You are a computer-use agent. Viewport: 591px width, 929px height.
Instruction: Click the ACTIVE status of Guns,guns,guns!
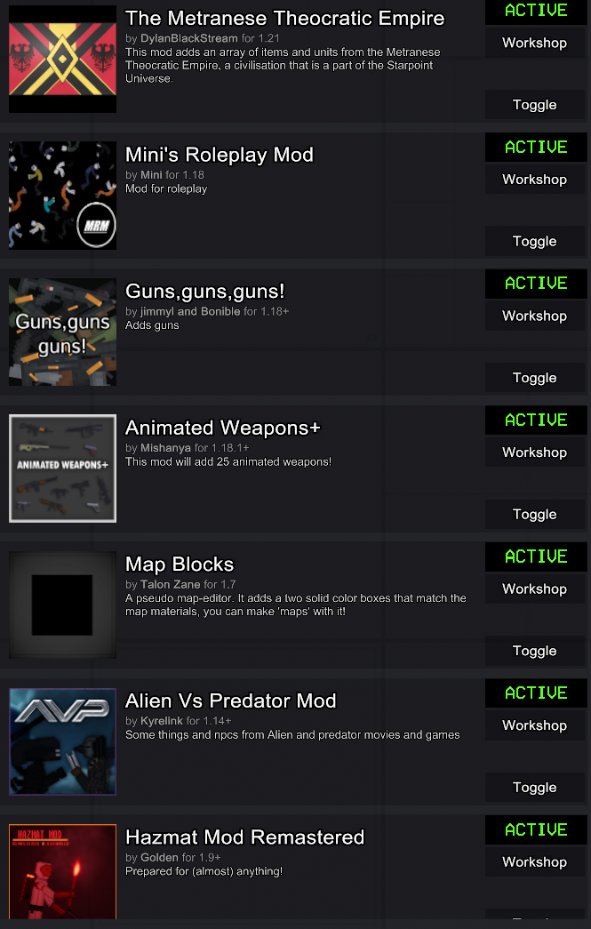click(536, 284)
